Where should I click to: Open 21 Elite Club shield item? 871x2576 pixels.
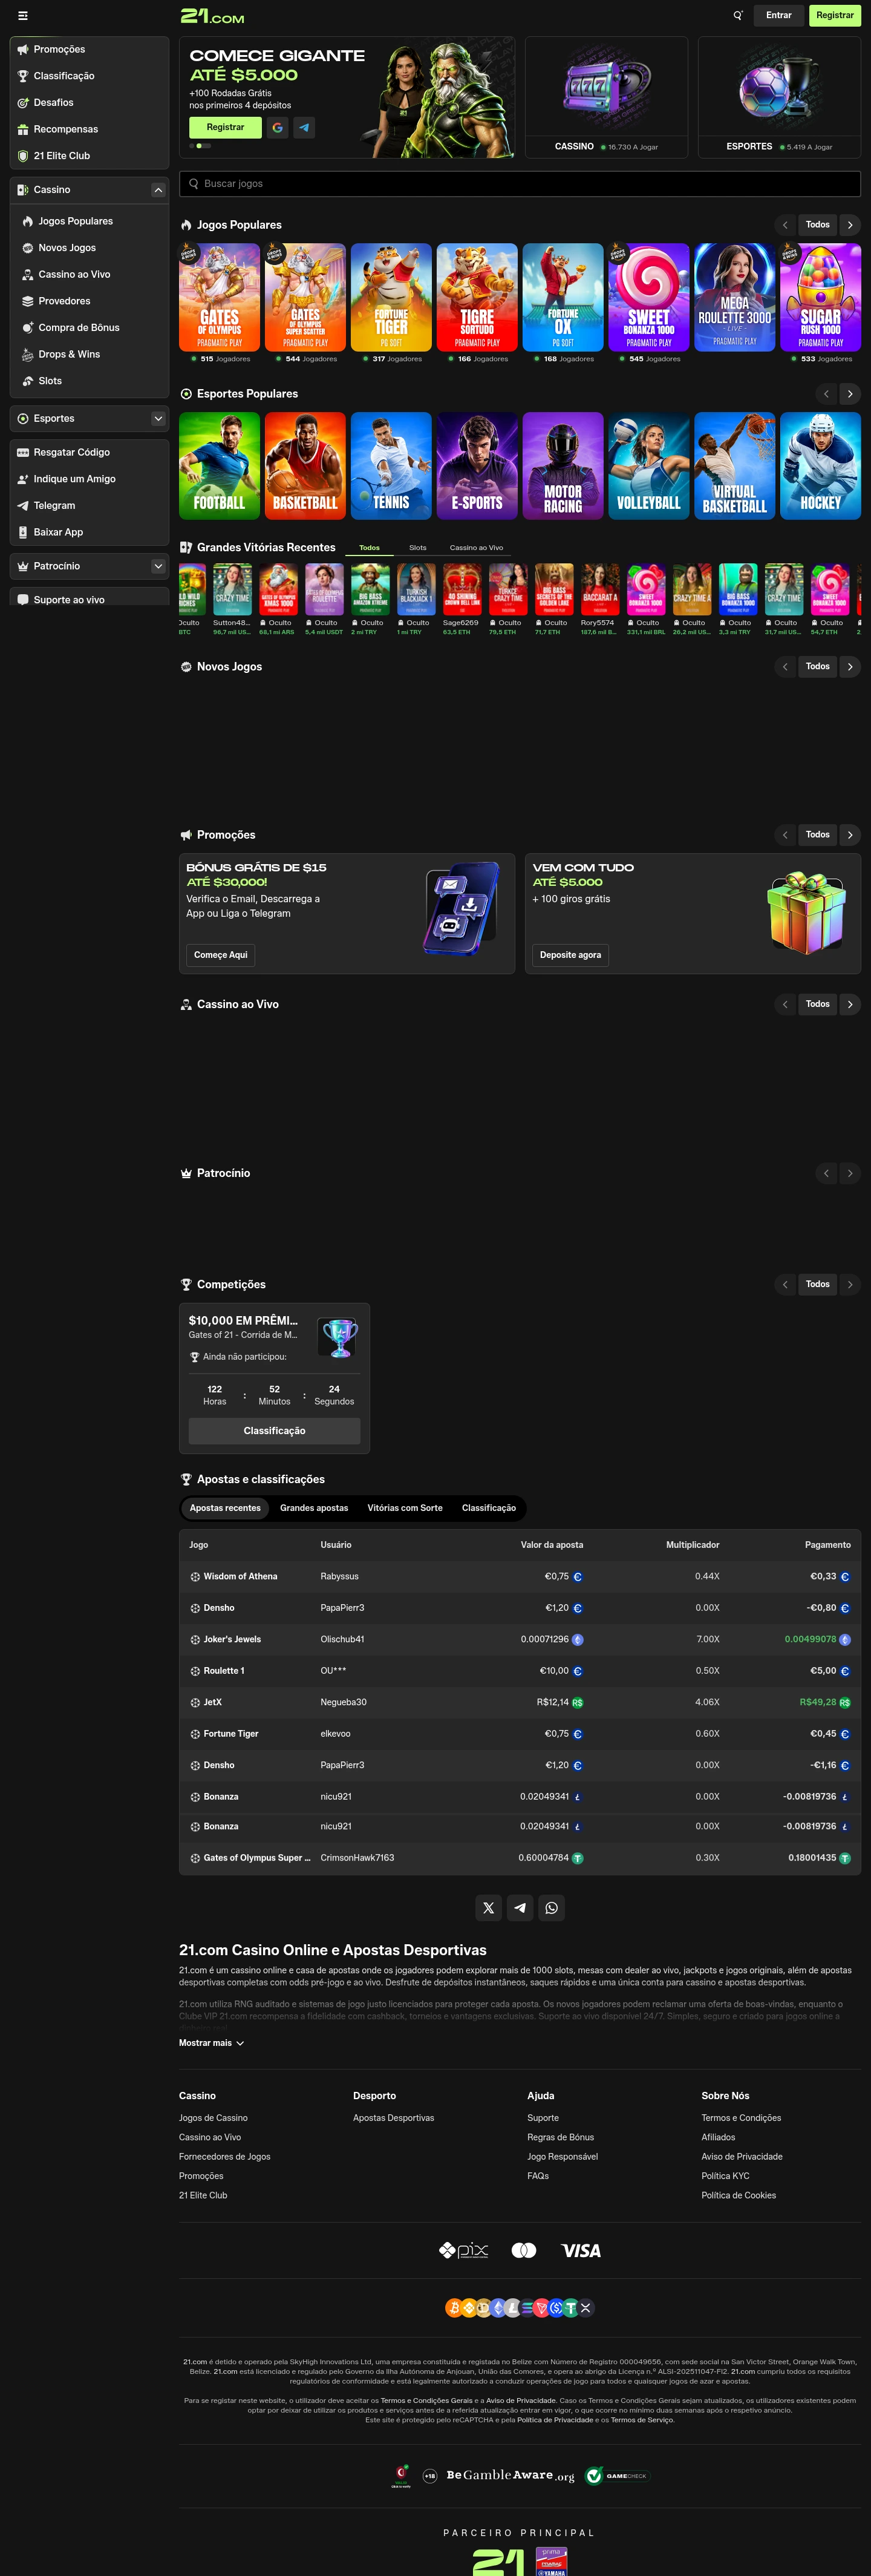[x=89, y=156]
